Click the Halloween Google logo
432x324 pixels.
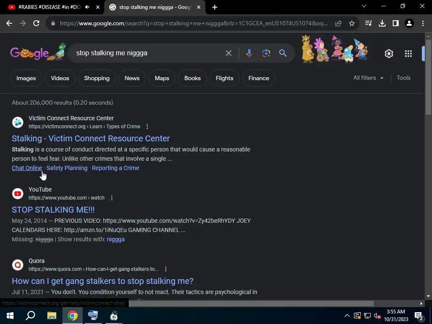pyautogui.click(x=38, y=52)
